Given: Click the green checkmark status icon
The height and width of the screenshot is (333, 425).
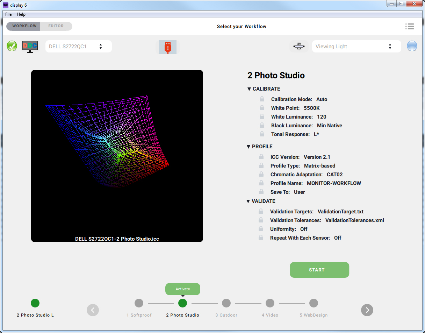Looking at the screenshot, I should click(12, 46).
